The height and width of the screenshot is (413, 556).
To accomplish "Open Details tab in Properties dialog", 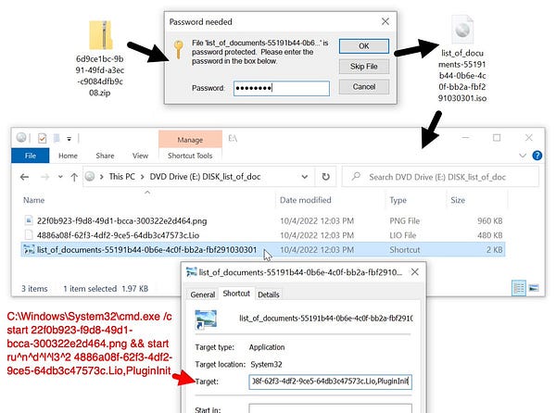I will pos(269,294).
